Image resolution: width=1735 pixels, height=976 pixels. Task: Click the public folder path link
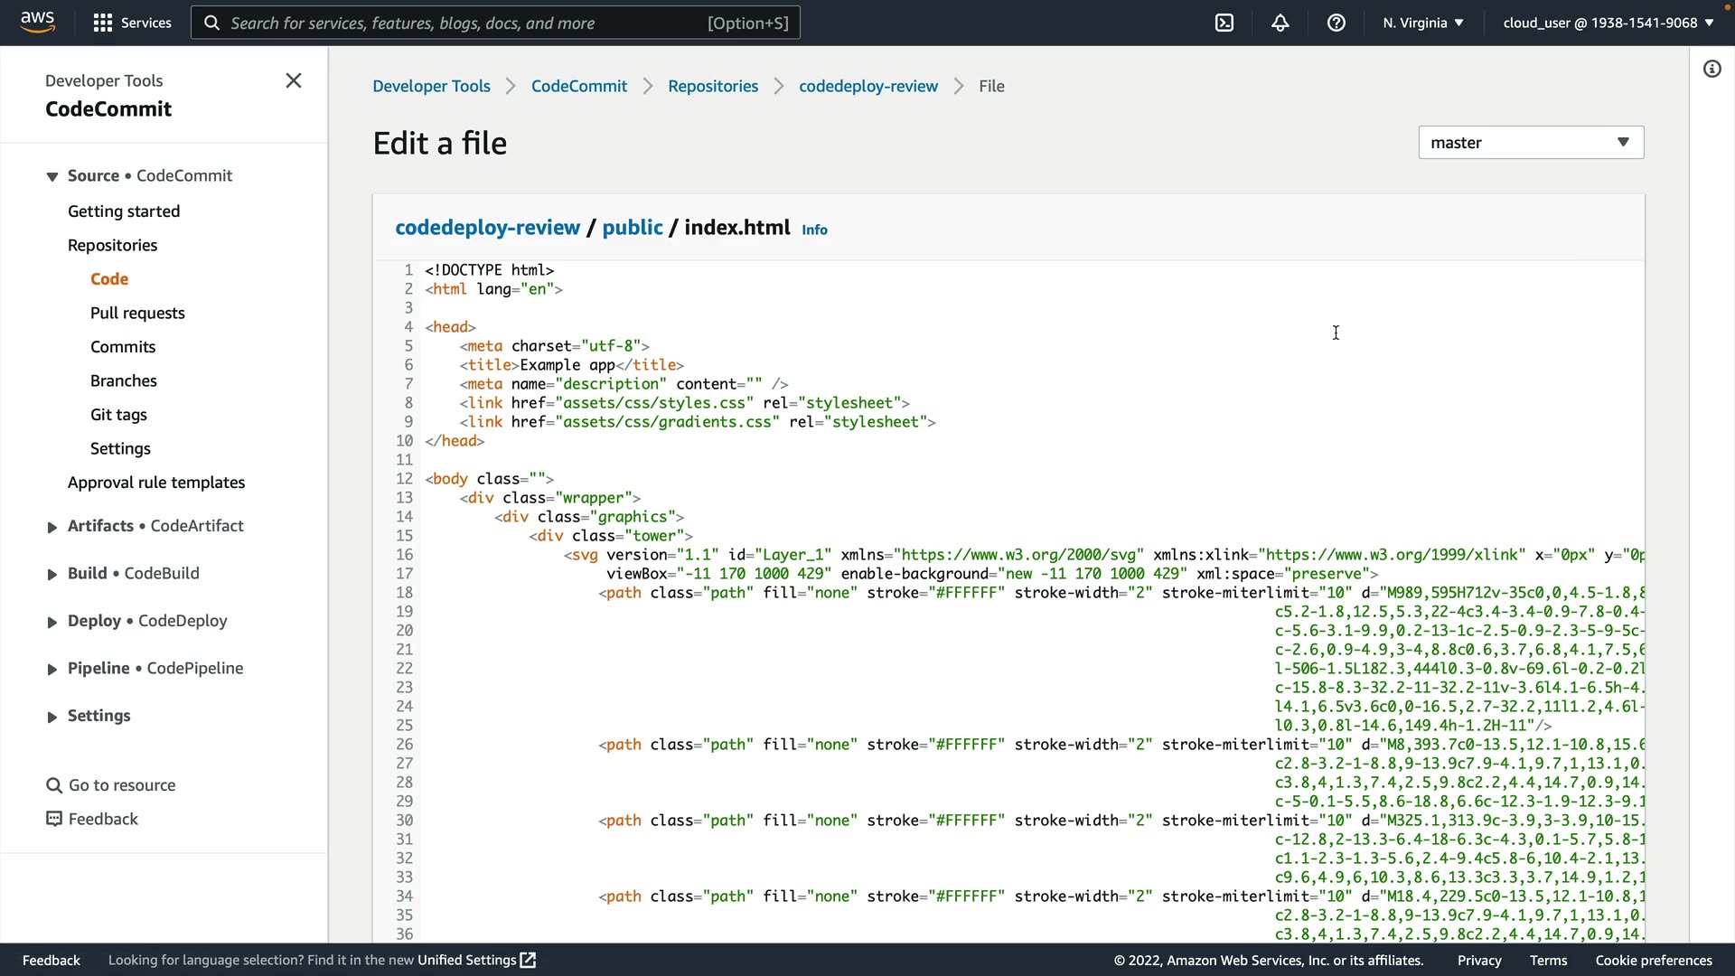point(633,227)
